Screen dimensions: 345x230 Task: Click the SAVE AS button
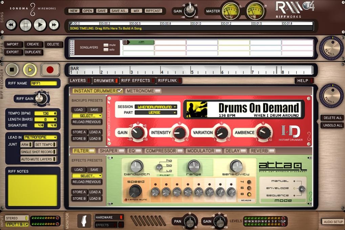pyautogui.click(x=119, y=11)
